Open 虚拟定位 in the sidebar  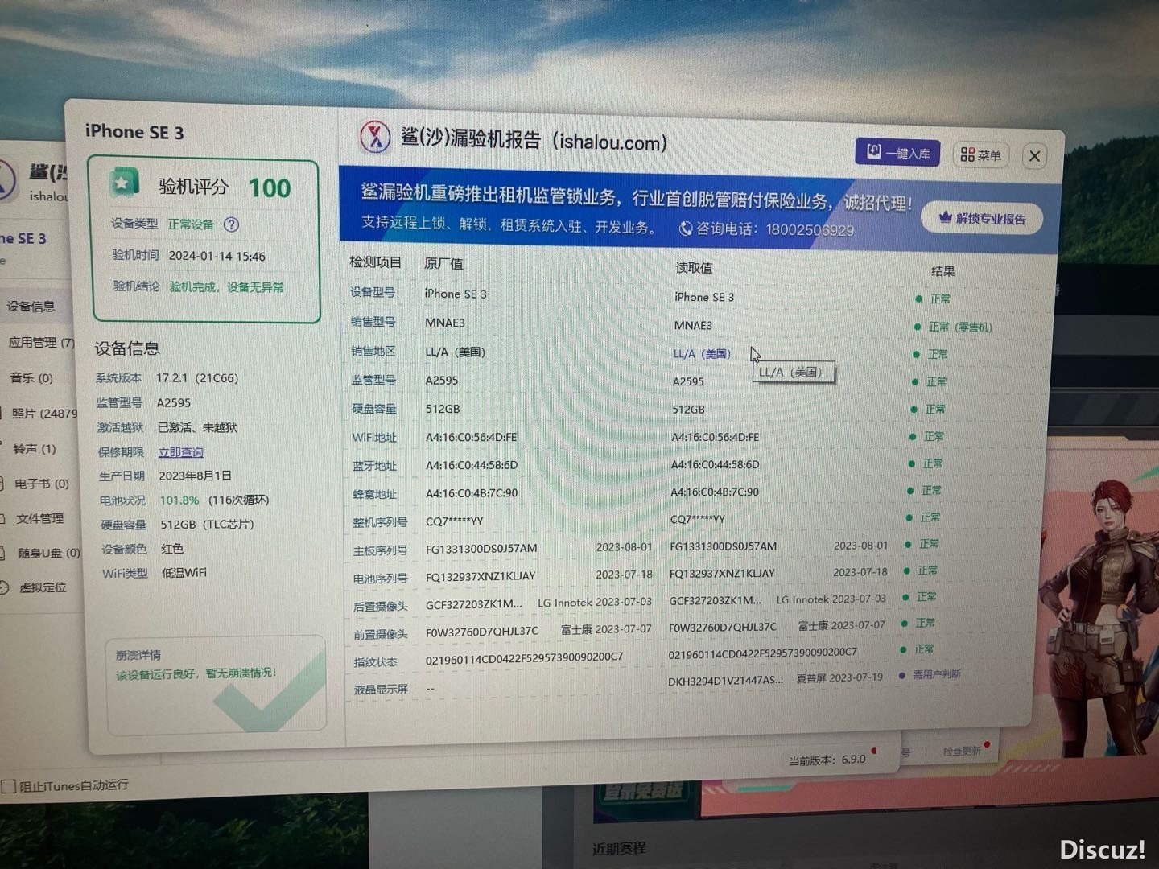click(x=42, y=587)
